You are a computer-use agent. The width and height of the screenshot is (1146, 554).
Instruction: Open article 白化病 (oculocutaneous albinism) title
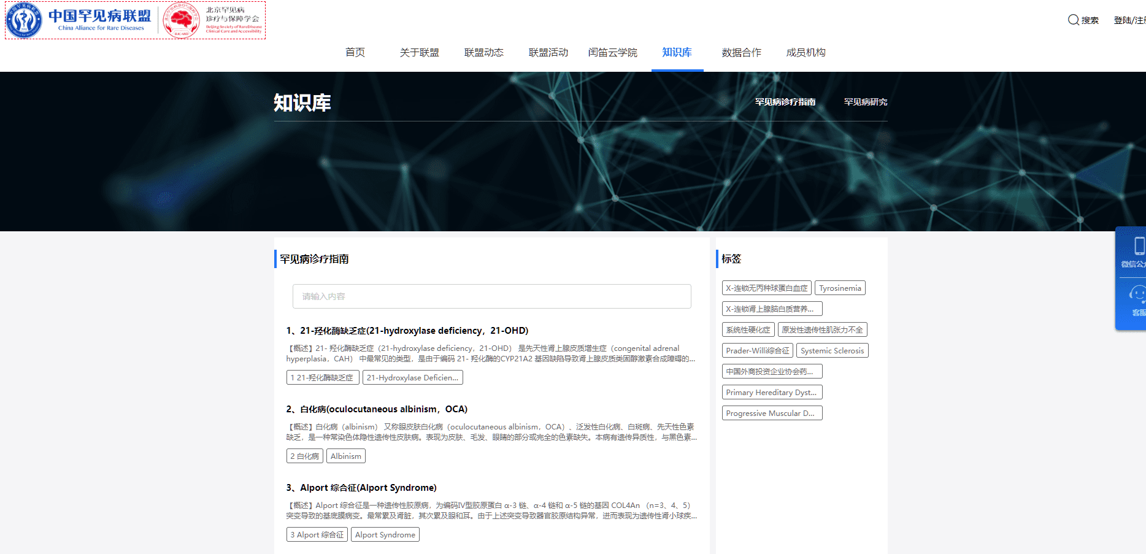[x=377, y=409]
